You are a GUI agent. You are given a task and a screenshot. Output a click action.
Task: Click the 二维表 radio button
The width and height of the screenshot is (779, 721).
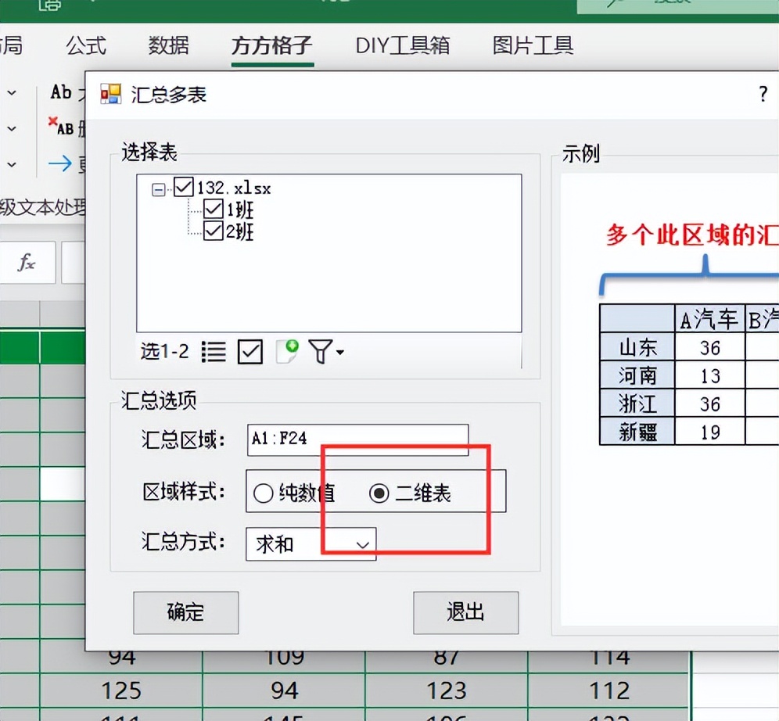[379, 492]
